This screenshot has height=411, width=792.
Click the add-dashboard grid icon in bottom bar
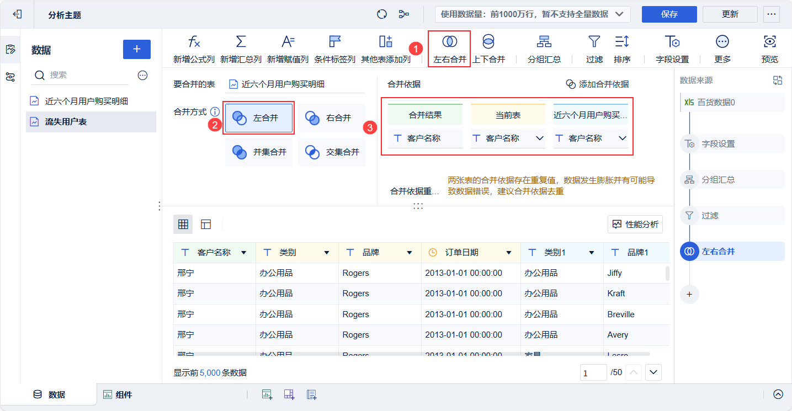click(289, 394)
